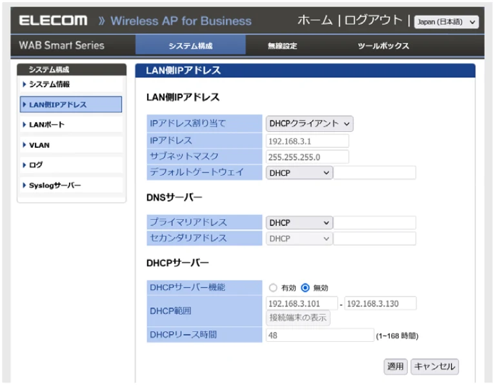The width and height of the screenshot is (495, 385).
Task: Click the WAB Smart Series text
Action: (x=61, y=45)
